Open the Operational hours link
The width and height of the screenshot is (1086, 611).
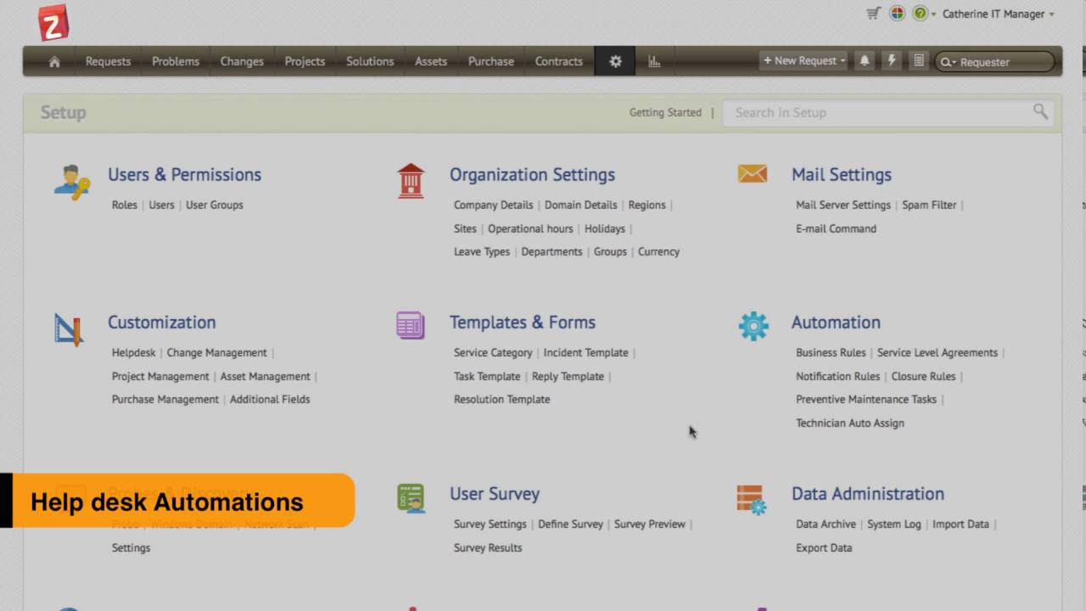[530, 228]
